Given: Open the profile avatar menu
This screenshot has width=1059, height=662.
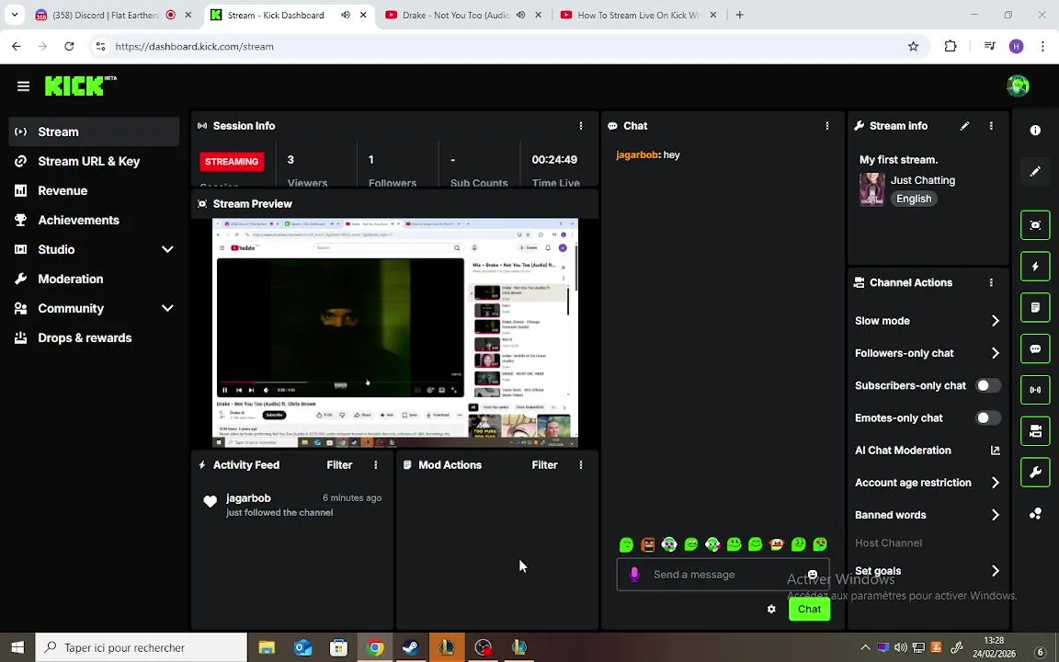Looking at the screenshot, I should (1017, 86).
